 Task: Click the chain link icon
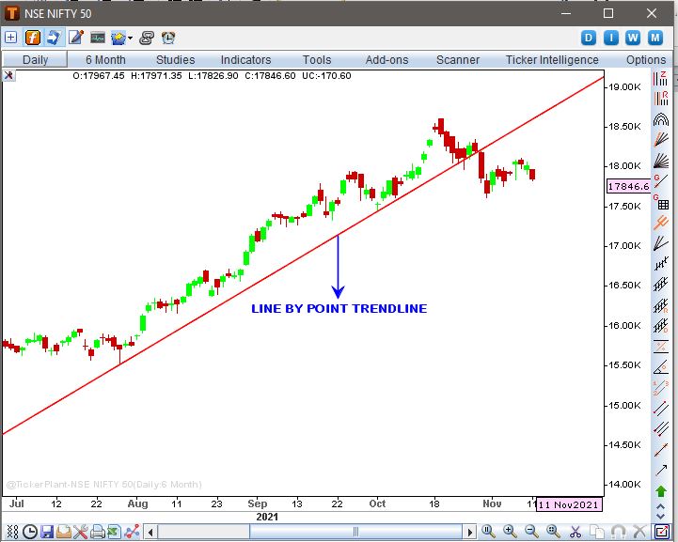point(147,38)
